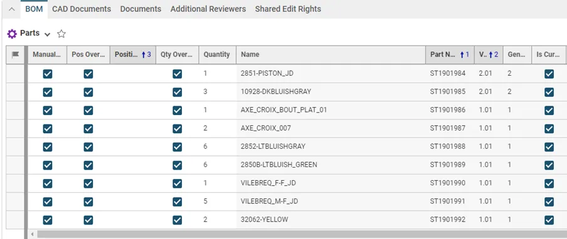Sort by the Pos Over... column header
567x239 pixels.
[x=88, y=55]
